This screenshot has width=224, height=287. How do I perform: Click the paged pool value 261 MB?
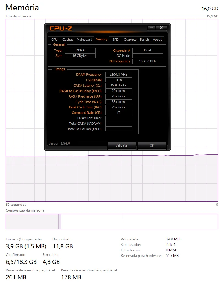pyautogui.click(x=16, y=278)
